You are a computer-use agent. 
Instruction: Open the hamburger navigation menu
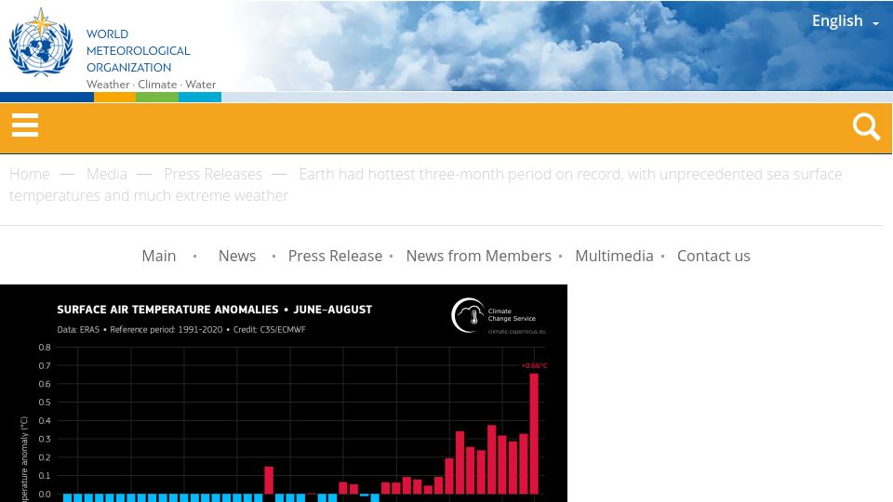25,125
